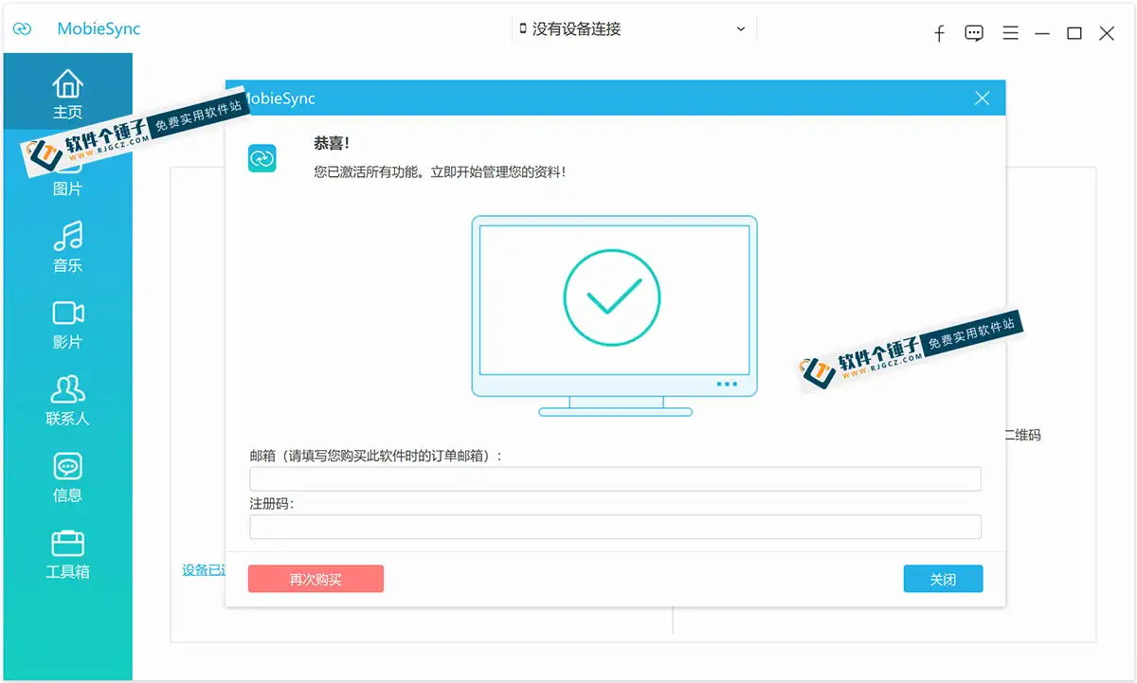
Task: Click the email (邮箱) input field
Action: tap(615, 479)
